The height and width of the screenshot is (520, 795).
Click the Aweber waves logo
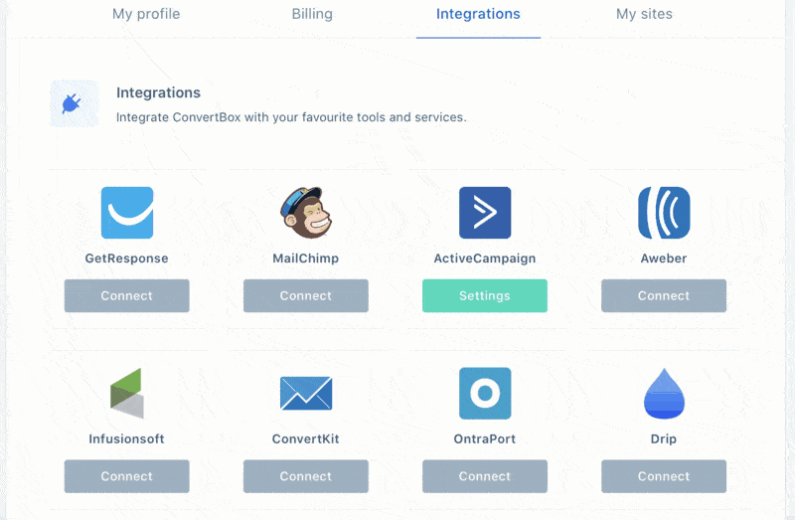[x=664, y=213]
